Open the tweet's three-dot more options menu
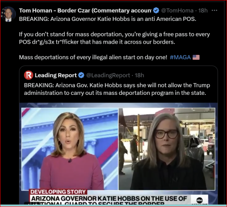This screenshot has width=227, height=207. [x=214, y=10]
